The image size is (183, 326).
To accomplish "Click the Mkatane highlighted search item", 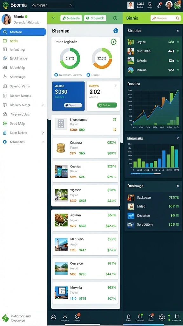I will (x=23, y=32).
